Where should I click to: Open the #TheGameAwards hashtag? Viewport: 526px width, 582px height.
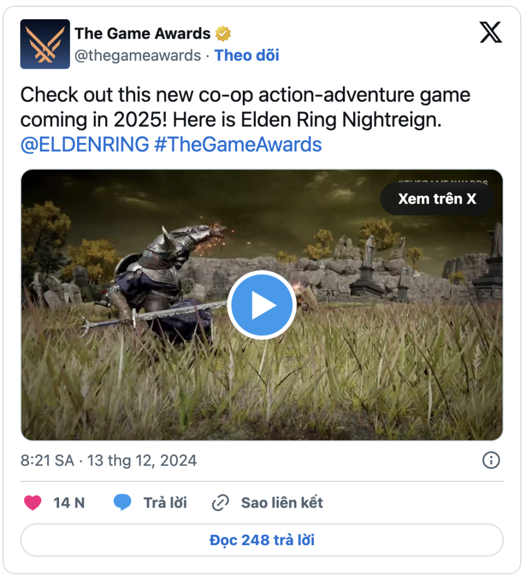pyautogui.click(x=238, y=144)
